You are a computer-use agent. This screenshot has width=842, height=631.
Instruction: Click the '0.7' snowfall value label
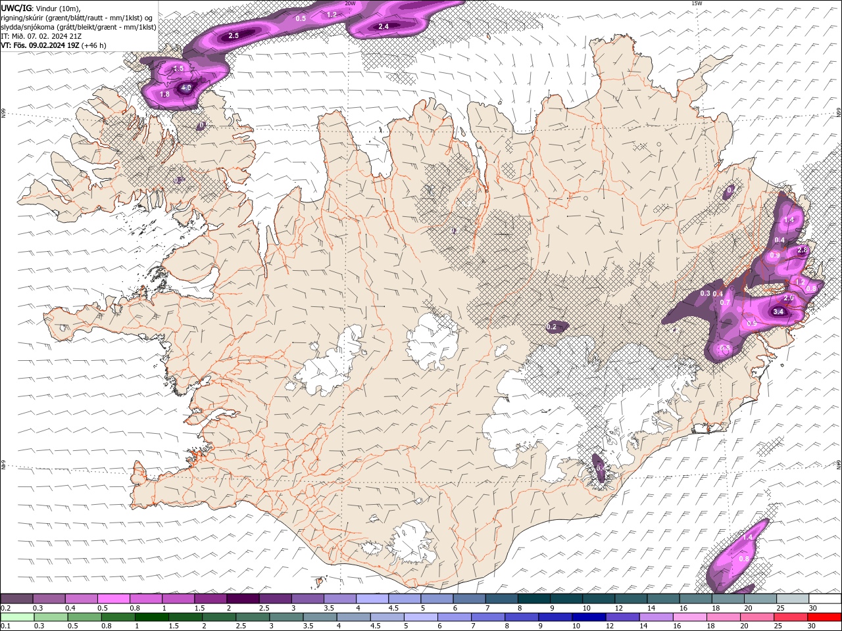point(726,302)
